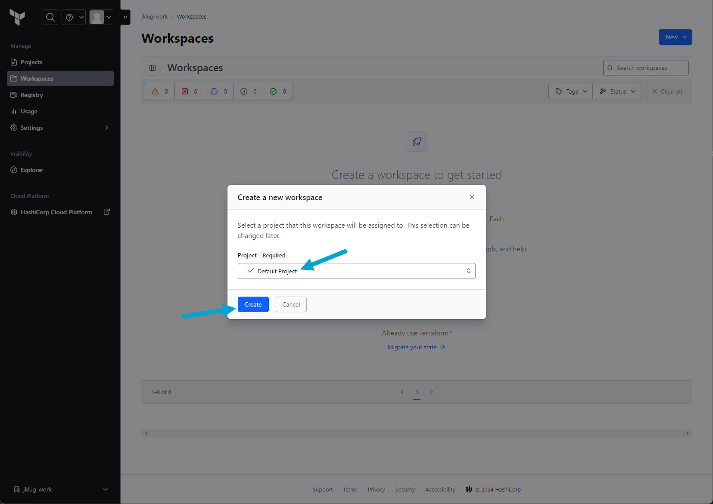Filter by warning triangle status count
This screenshot has height=504, width=713.
(x=160, y=91)
